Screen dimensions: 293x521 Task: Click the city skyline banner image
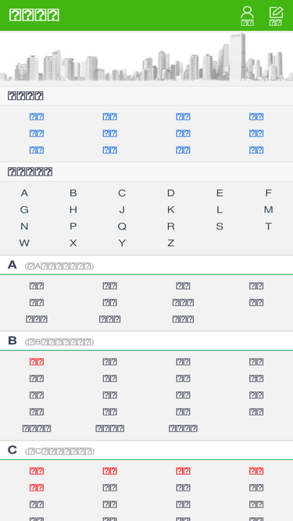tap(147, 56)
